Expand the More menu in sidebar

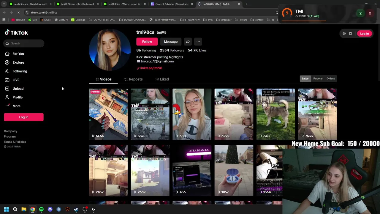16,106
